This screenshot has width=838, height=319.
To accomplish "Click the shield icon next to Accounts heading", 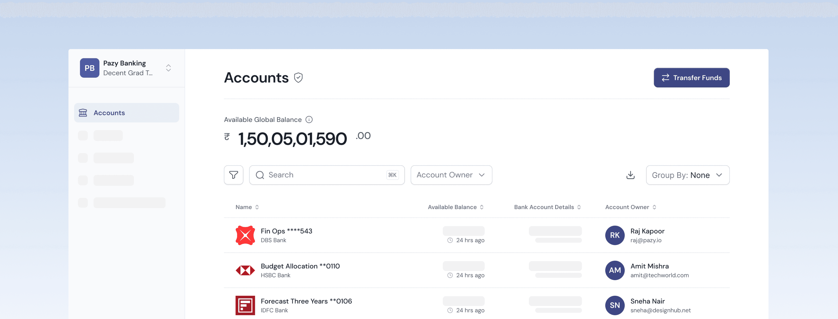I will click(x=298, y=77).
